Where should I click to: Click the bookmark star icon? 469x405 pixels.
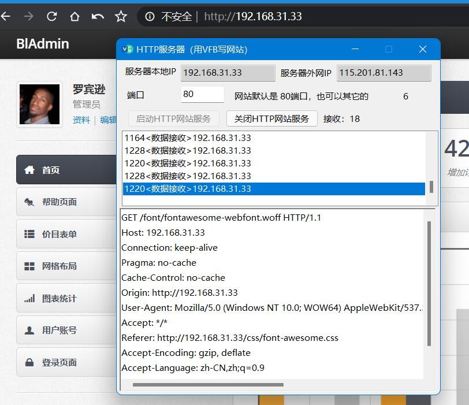pyautogui.click(x=121, y=17)
